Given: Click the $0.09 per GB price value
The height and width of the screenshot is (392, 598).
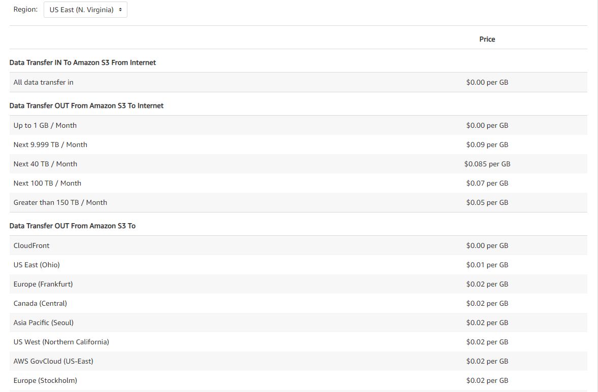Looking at the screenshot, I should (487, 145).
